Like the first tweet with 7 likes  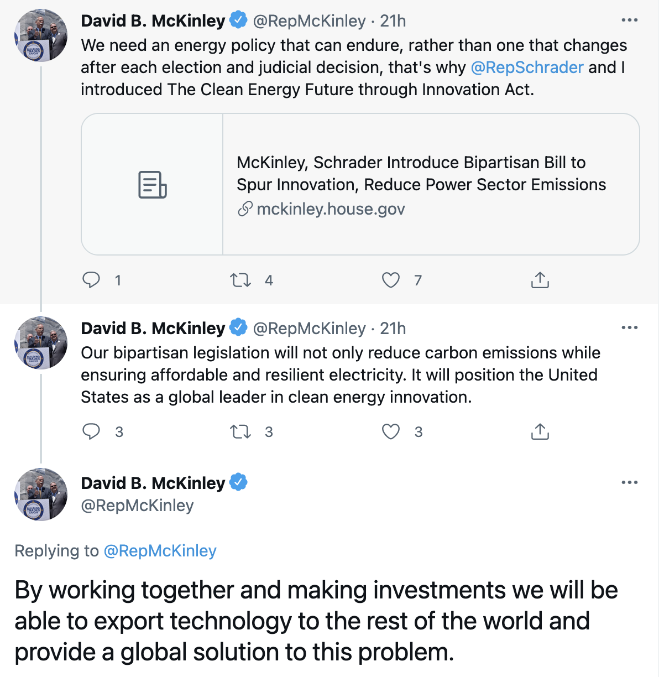click(x=391, y=280)
